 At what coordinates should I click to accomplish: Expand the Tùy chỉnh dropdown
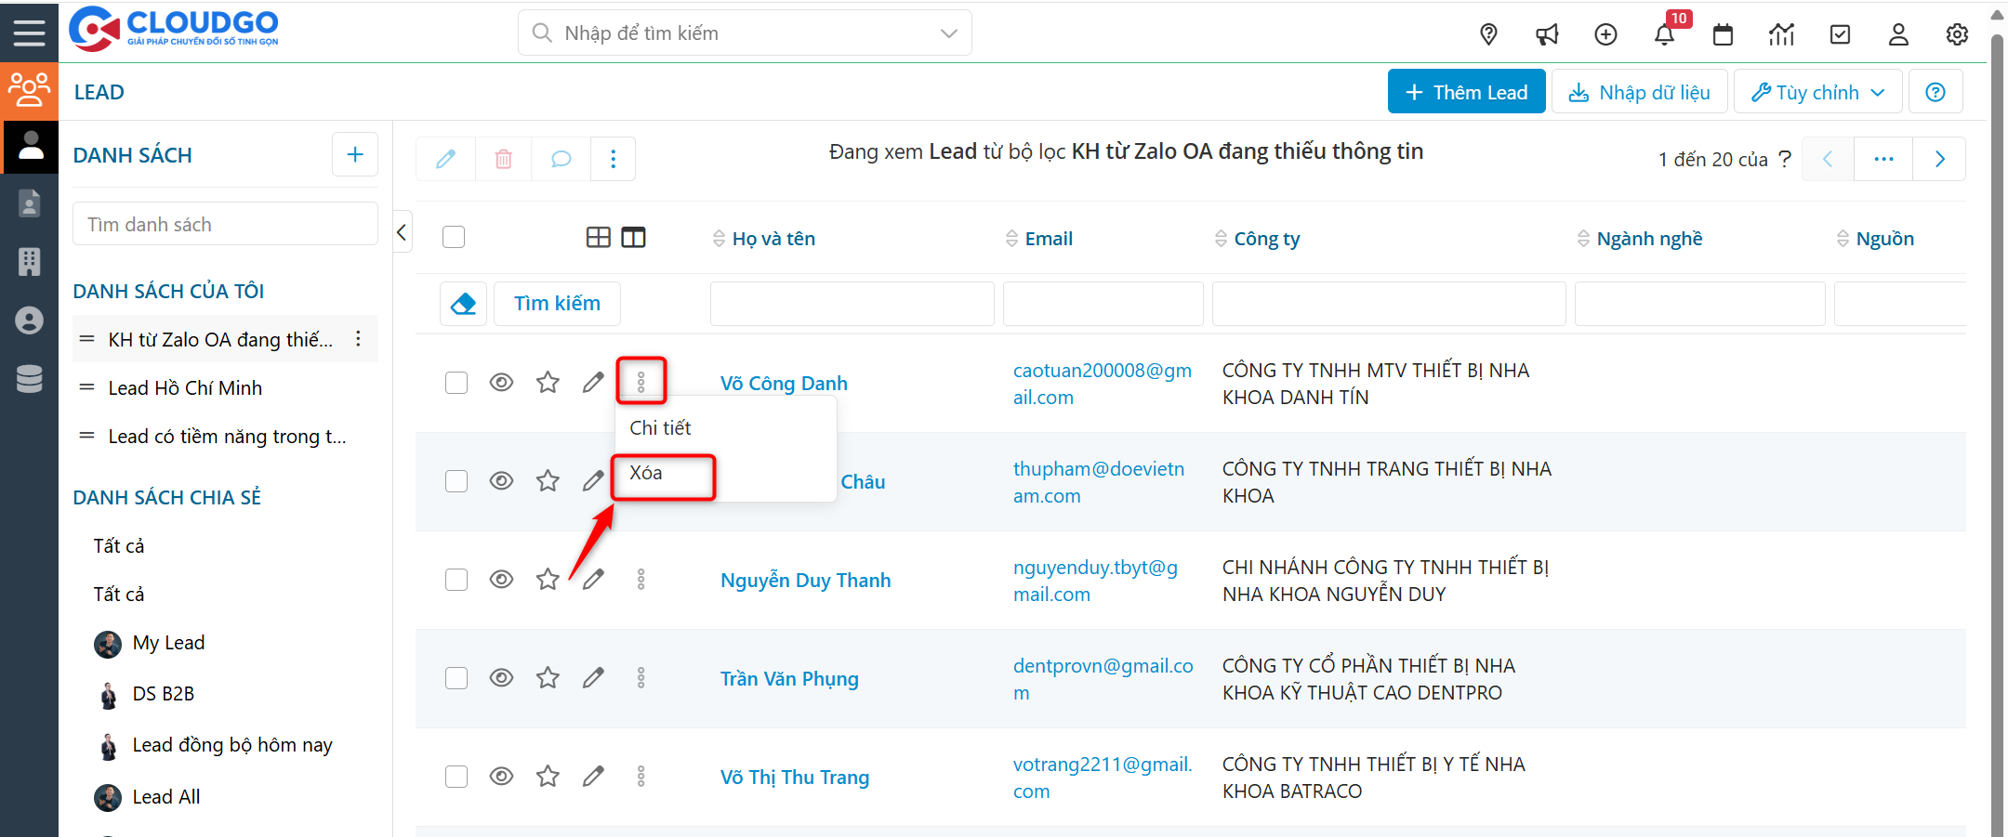click(x=1817, y=92)
